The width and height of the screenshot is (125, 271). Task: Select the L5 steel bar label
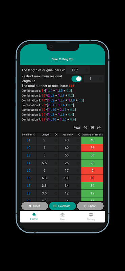(29, 171)
